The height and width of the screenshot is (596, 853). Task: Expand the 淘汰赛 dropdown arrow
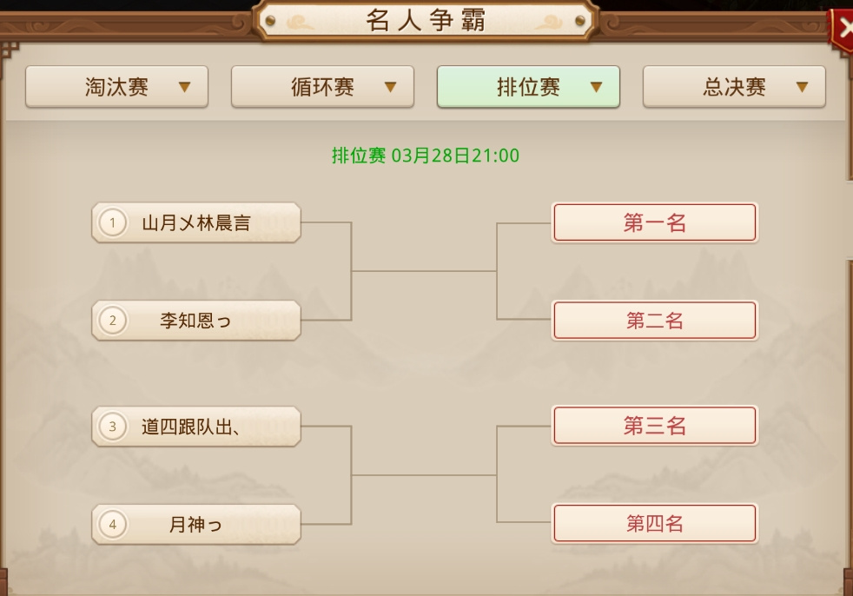(x=184, y=87)
